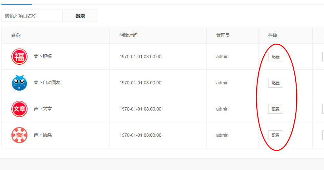Click the 创建时间 column header
Image resolution: width=324 pixels, height=170 pixels.
128,35
